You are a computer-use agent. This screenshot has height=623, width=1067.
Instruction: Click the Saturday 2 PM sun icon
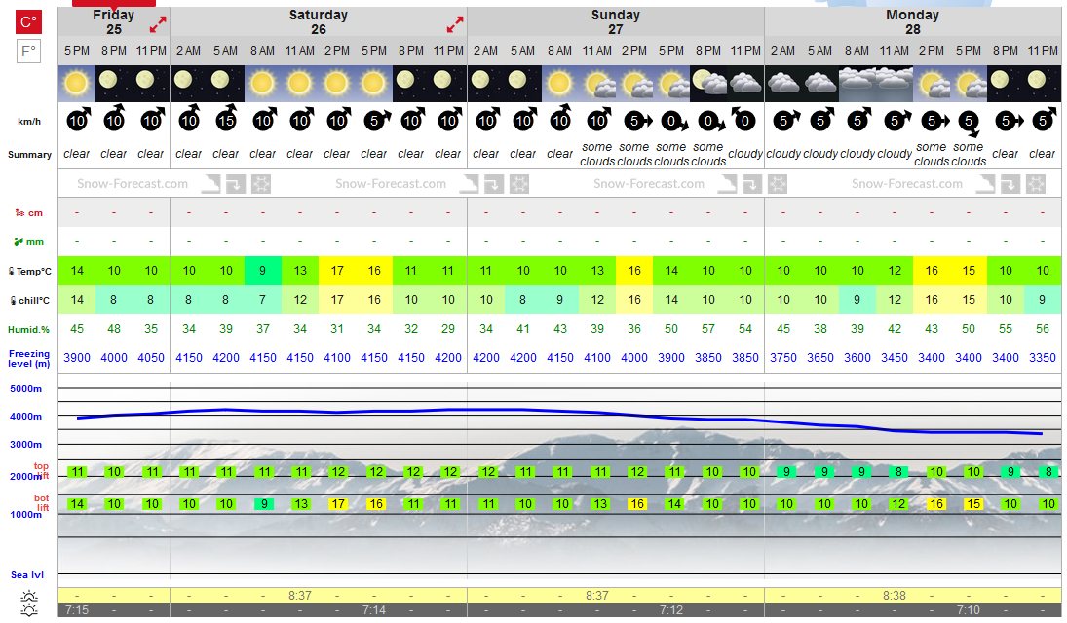[x=336, y=83]
